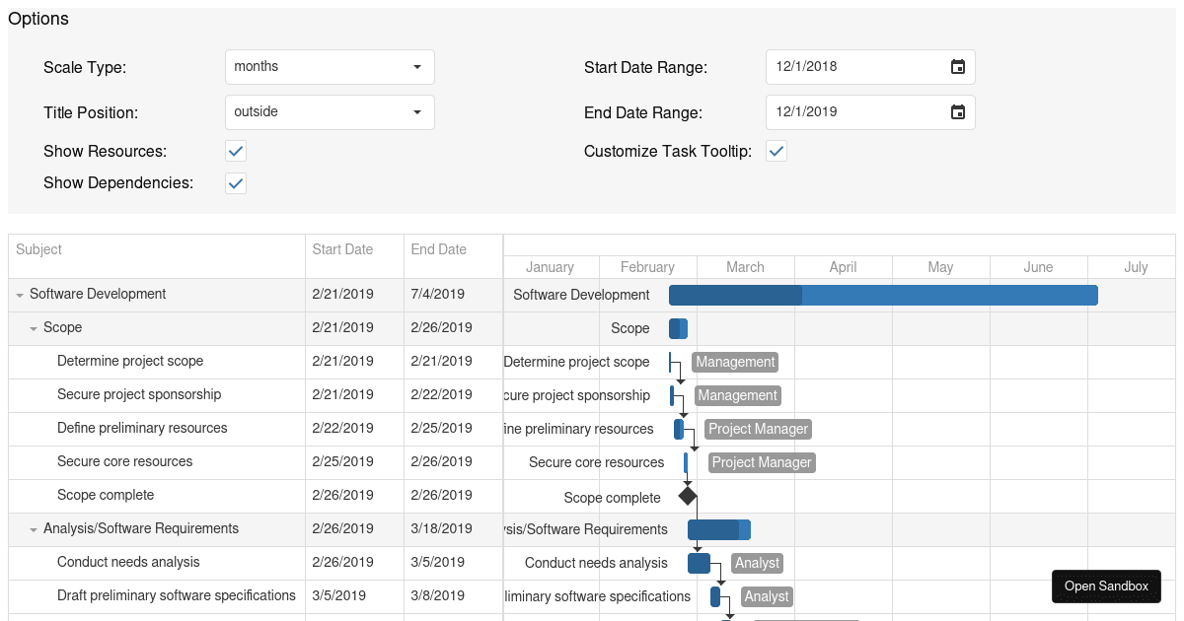This screenshot has width=1184, height=621.
Task: Click the End Date Range input showing 12/1/2019
Action: pos(856,112)
